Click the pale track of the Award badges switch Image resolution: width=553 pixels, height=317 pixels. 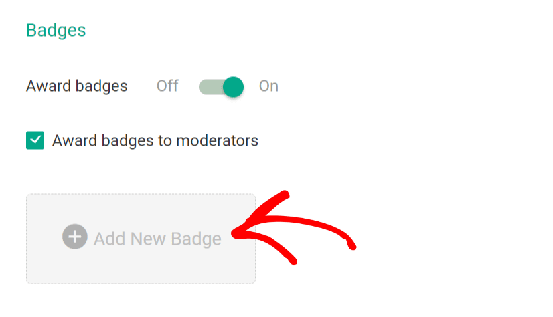click(208, 86)
